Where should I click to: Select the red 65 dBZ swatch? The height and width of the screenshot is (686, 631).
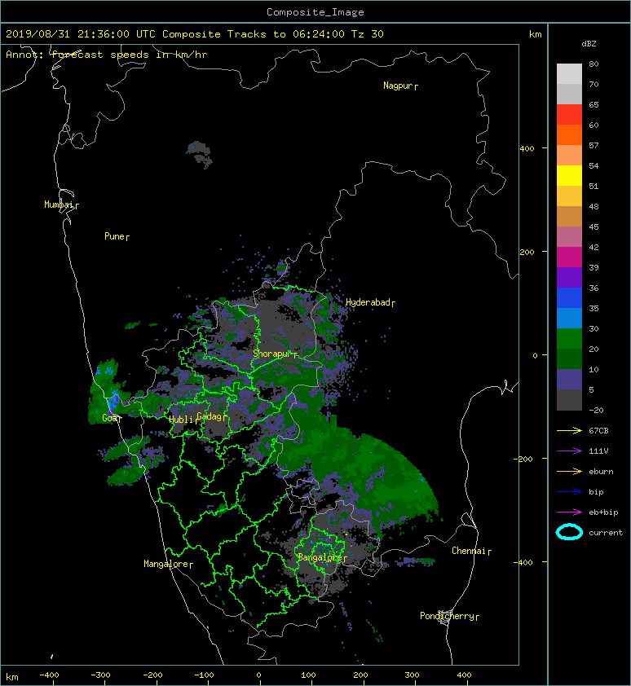(x=569, y=114)
